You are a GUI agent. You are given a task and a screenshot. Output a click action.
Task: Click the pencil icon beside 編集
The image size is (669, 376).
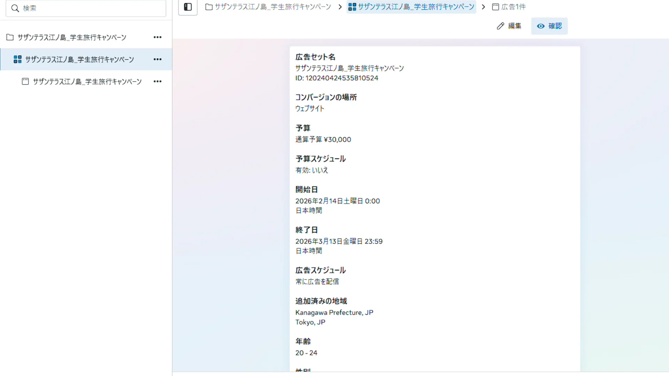500,26
